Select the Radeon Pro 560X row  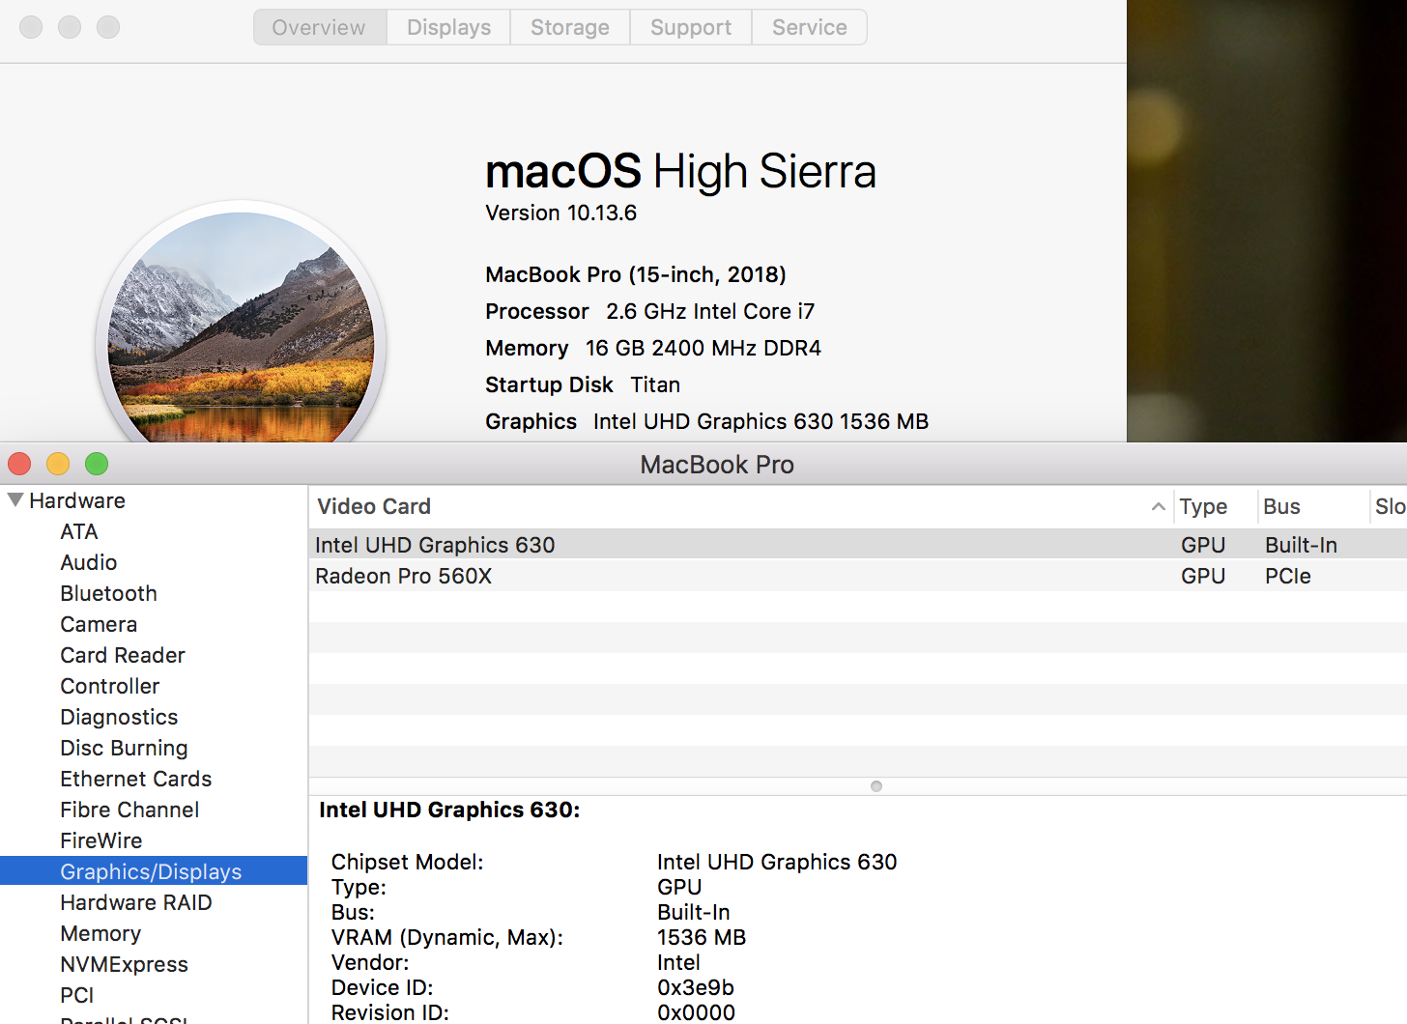pos(858,576)
